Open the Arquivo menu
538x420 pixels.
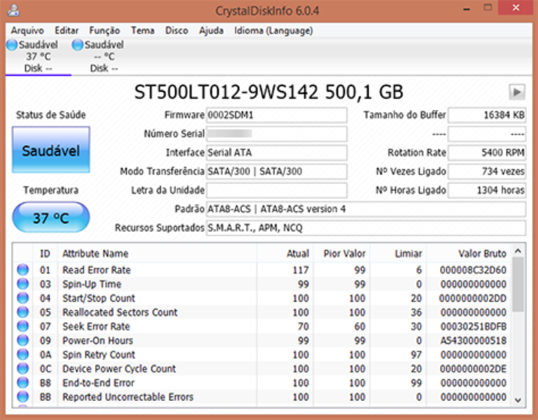[x=27, y=31]
